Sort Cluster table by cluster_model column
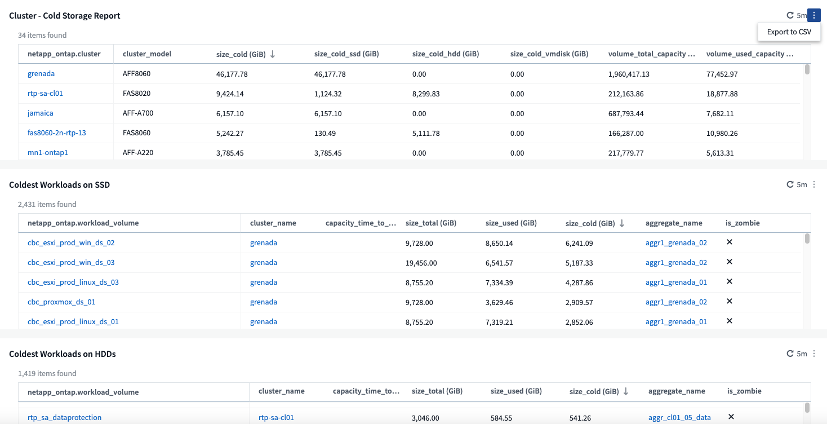 147,54
